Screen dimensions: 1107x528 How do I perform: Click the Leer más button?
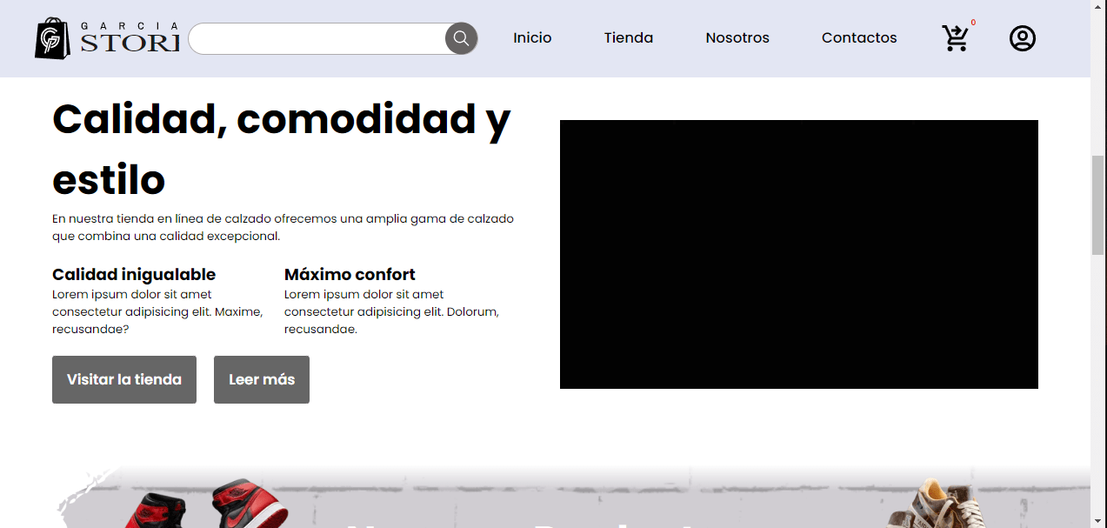point(262,379)
